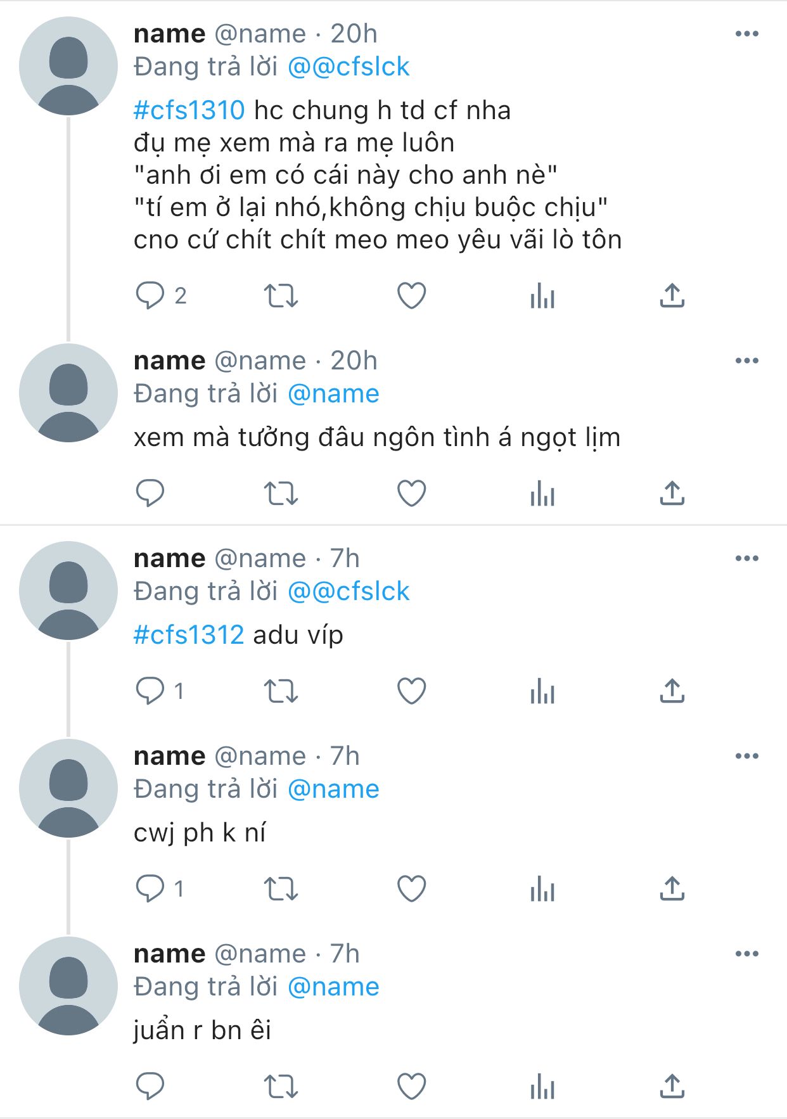Screen dimensions: 787x1119
Task: Open more options on 'ngọt lịm' tweet
Action: click(746, 361)
